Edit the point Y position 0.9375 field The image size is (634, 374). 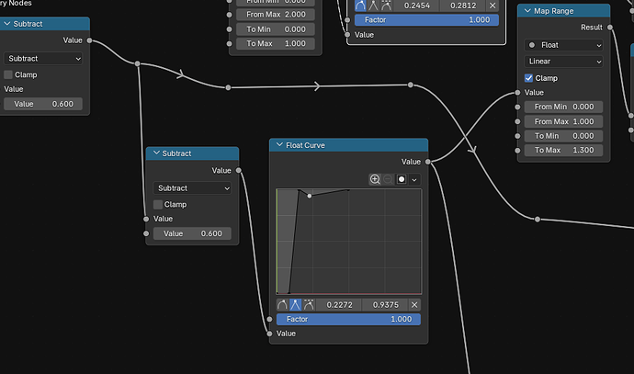(385, 305)
